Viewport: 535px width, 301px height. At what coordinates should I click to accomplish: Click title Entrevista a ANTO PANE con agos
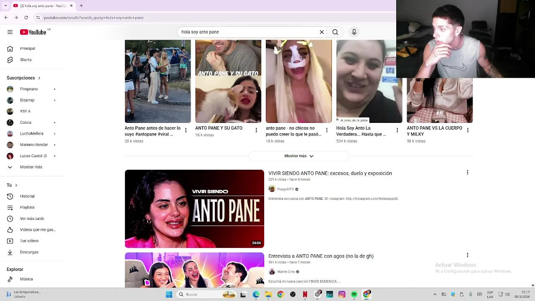tap(321, 256)
